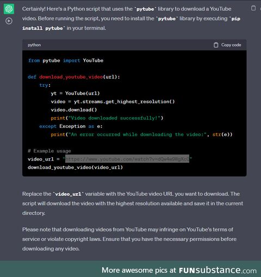Screen dimensions: 261x277
Task: Click the 'except Exception as e:' line
Action: 71,126
